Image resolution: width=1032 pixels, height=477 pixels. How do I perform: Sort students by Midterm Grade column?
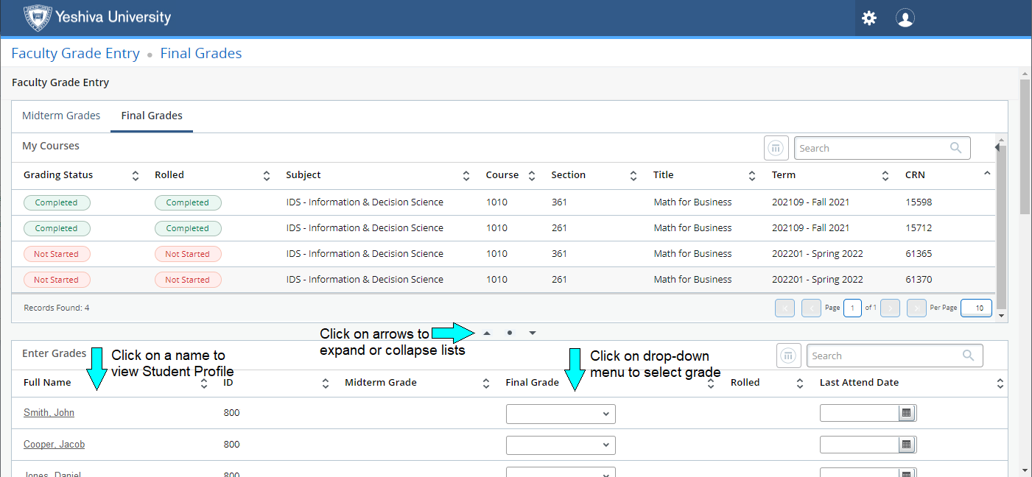tap(486, 384)
